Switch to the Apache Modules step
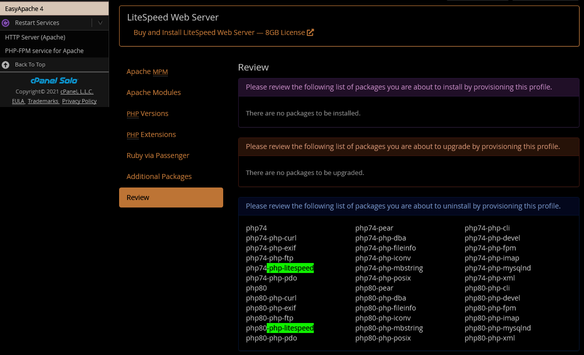Image resolution: width=584 pixels, height=355 pixels. tap(154, 92)
